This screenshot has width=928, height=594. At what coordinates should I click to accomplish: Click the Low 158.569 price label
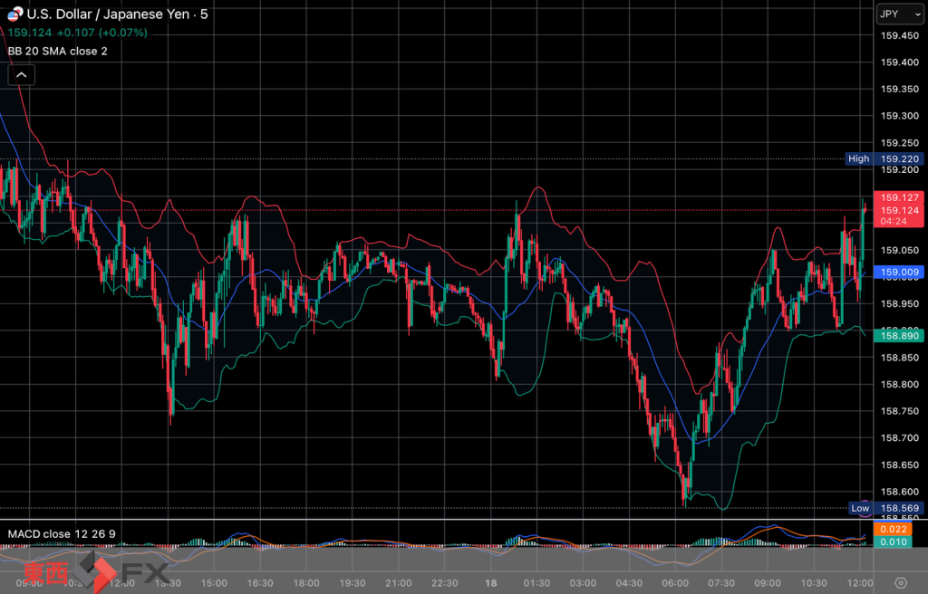[885, 508]
